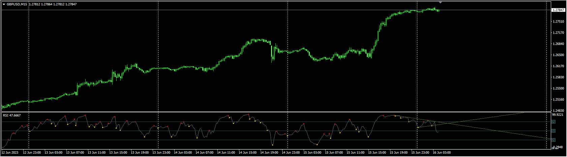This screenshot has width=567, height=157.
Task: Click the 15 Jun 19:00 time label
Action: pos(399,153)
